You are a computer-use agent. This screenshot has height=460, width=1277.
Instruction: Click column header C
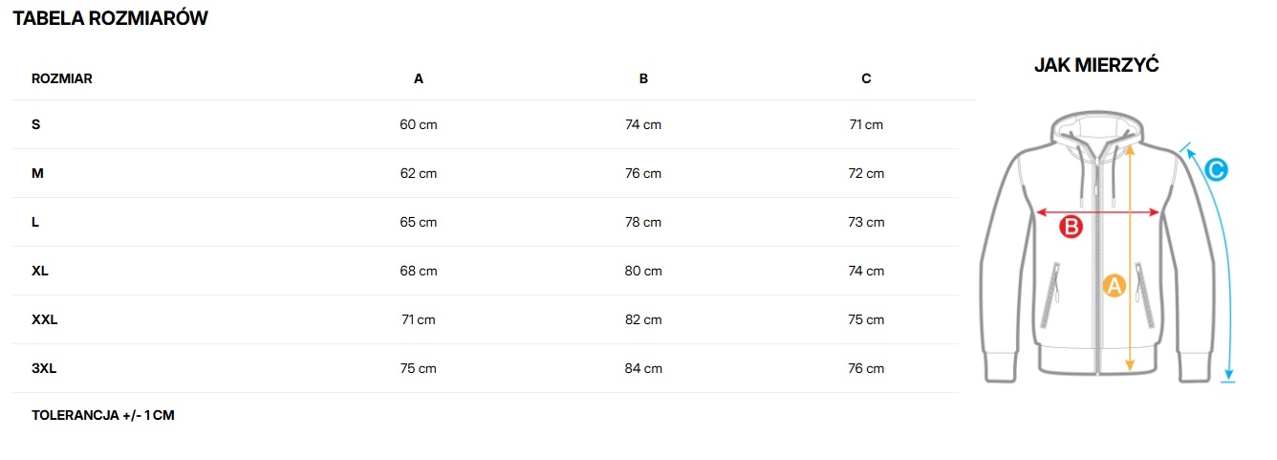tap(866, 78)
